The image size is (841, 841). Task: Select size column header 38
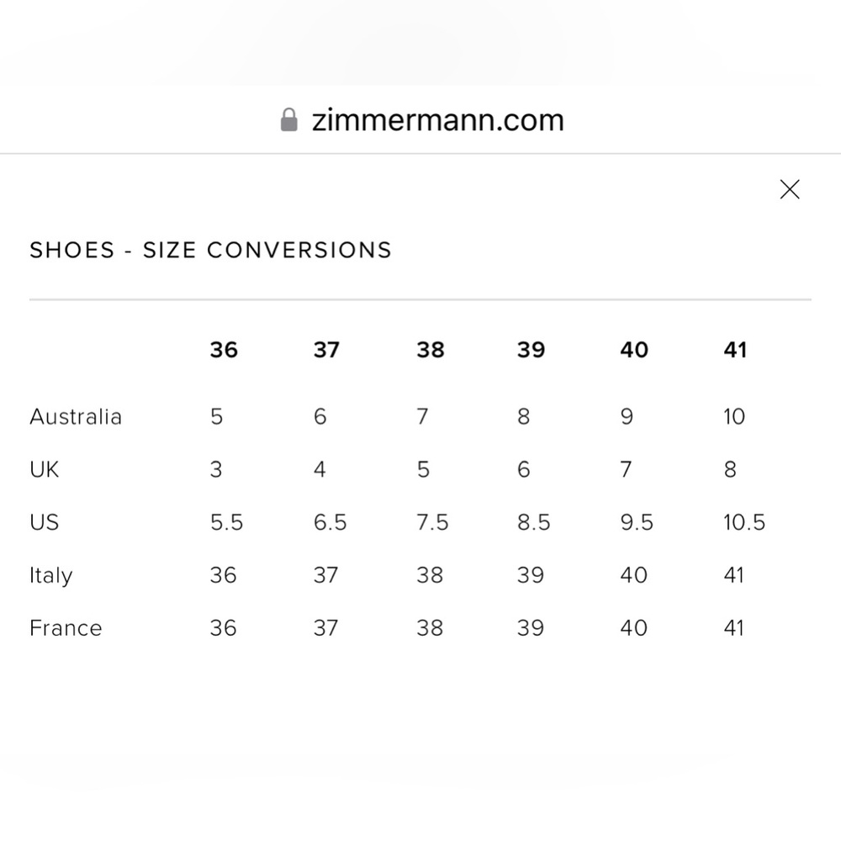[x=430, y=350]
